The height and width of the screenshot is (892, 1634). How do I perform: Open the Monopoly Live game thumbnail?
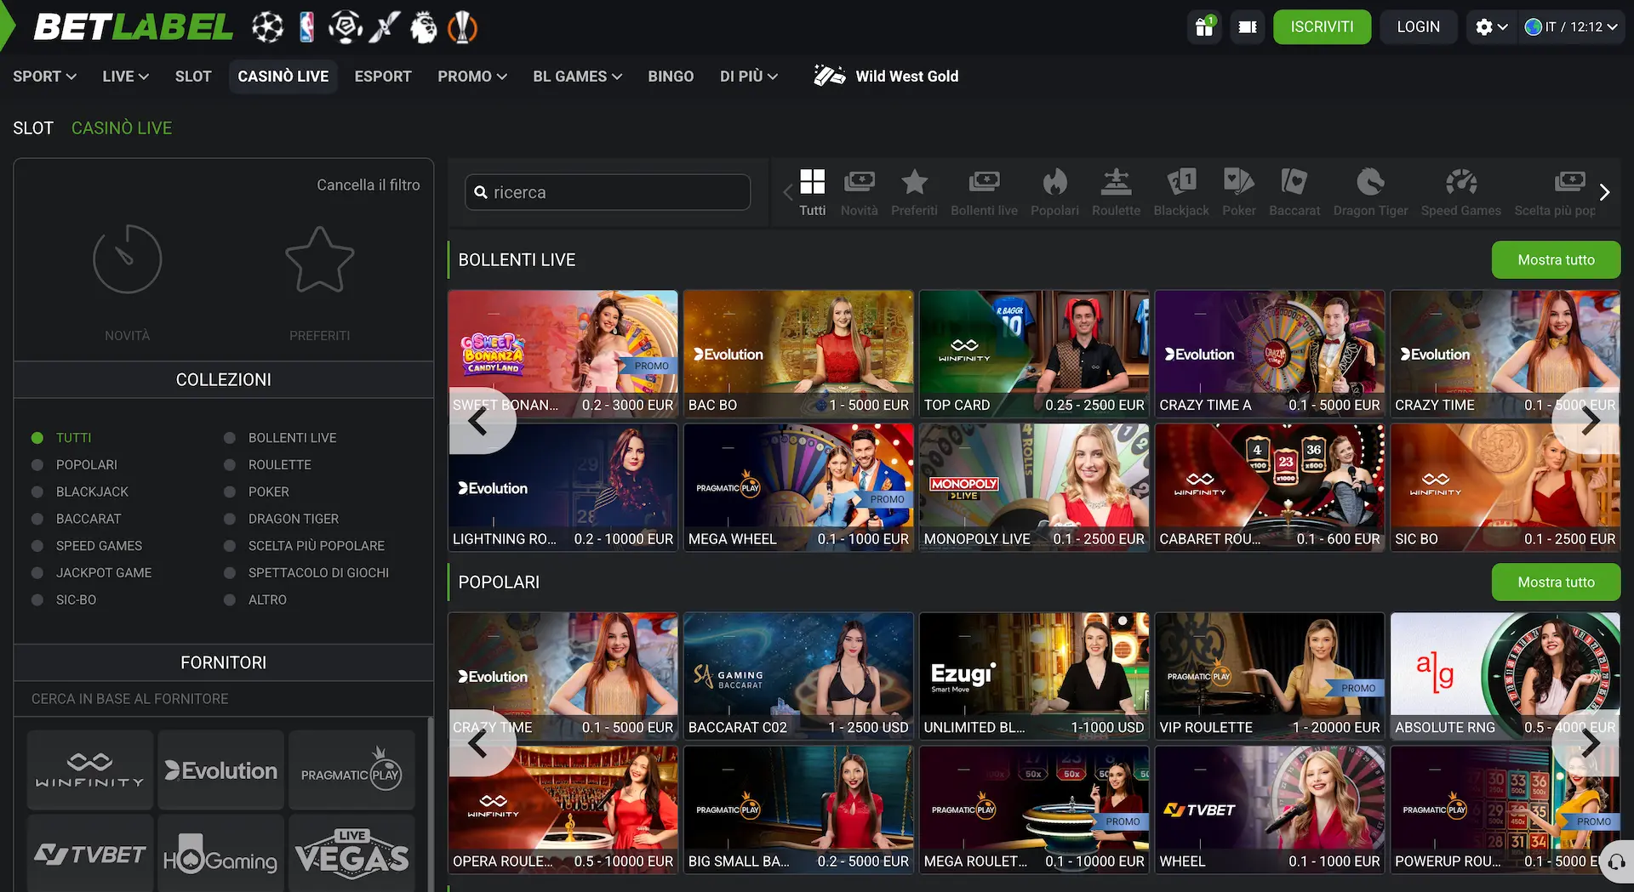(x=1034, y=487)
